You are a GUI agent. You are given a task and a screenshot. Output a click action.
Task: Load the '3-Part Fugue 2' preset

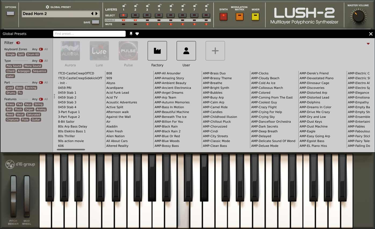(69, 117)
